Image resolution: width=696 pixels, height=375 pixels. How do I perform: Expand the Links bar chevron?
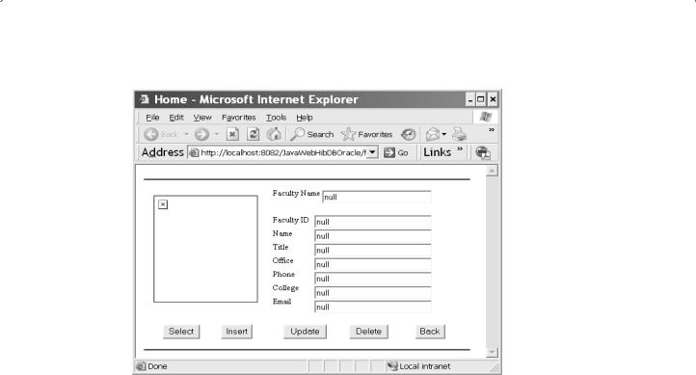[x=460, y=148]
